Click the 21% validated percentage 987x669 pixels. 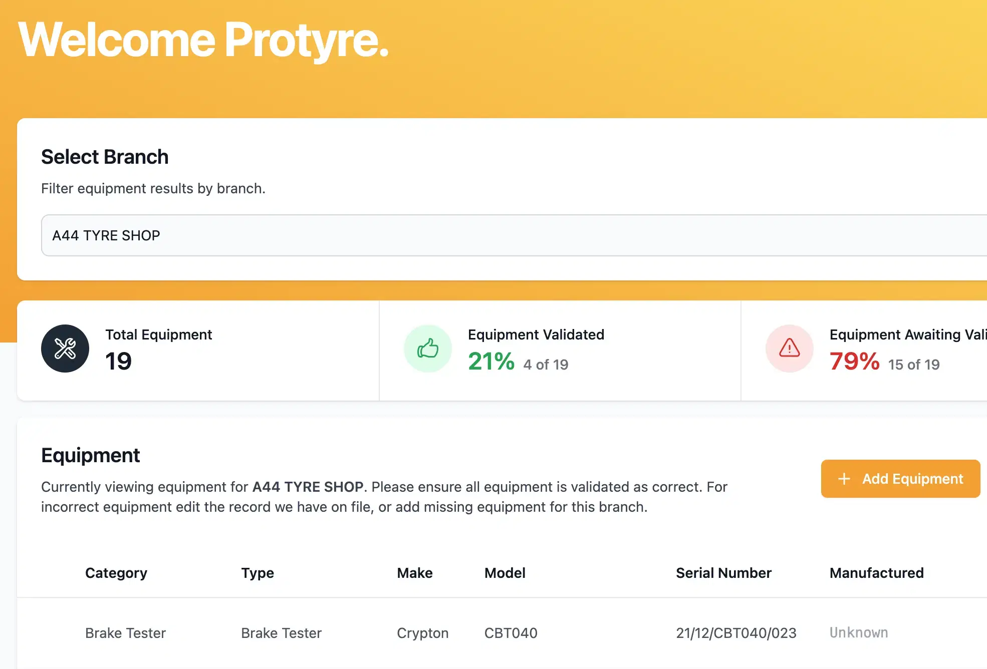coord(491,362)
